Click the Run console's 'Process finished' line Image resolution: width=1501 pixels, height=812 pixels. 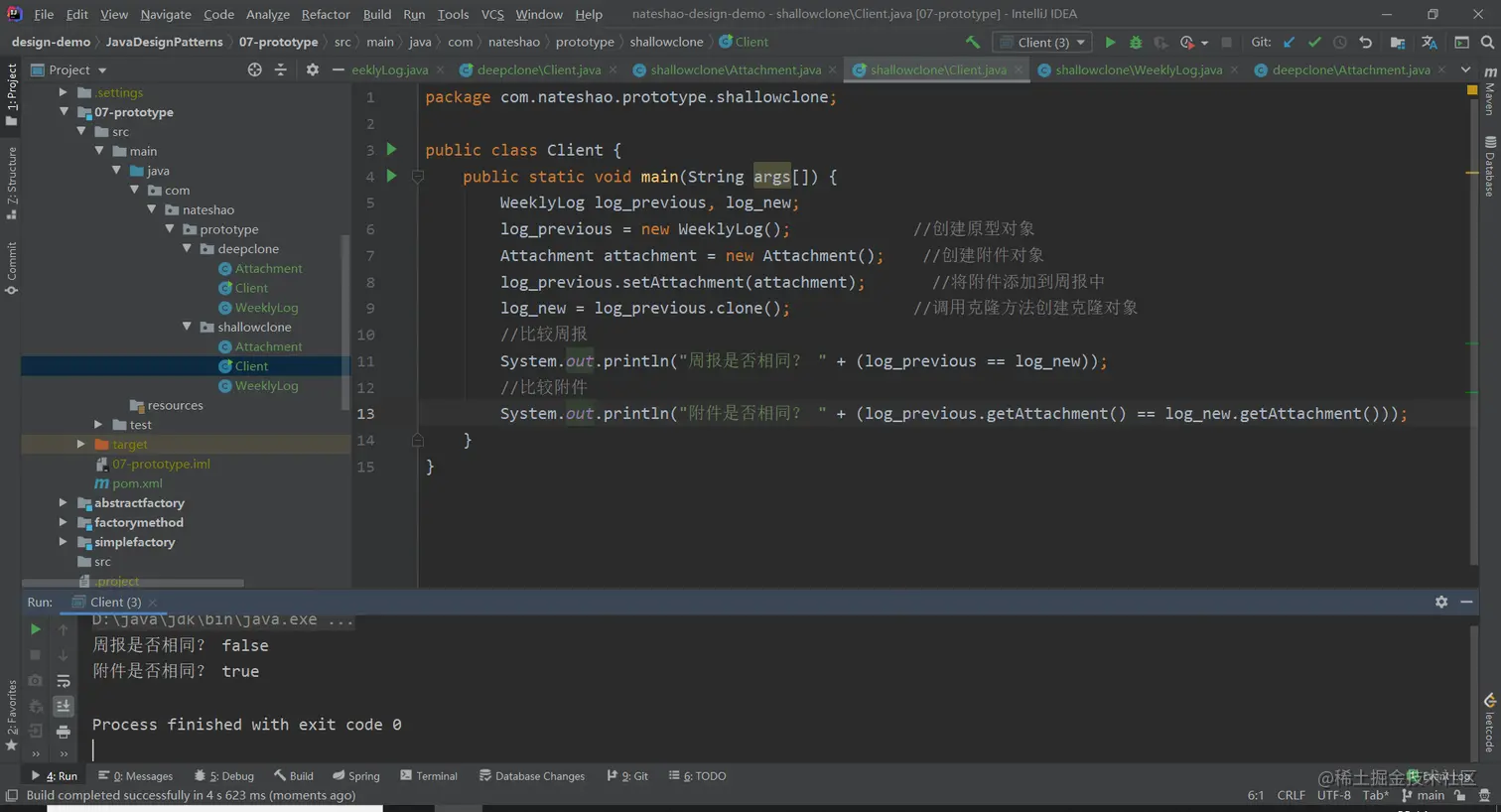[246, 725]
